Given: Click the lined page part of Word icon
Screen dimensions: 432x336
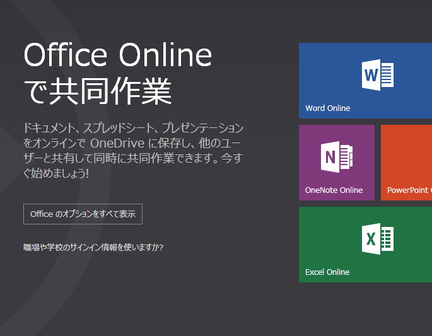Looking at the screenshot, I should [387, 75].
